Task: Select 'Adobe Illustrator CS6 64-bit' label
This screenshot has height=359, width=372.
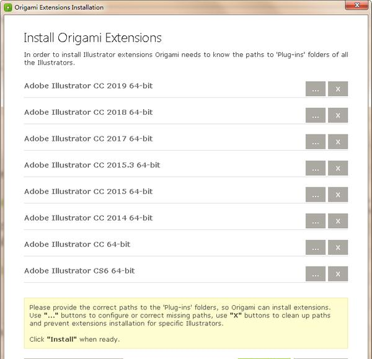Action: (79, 270)
